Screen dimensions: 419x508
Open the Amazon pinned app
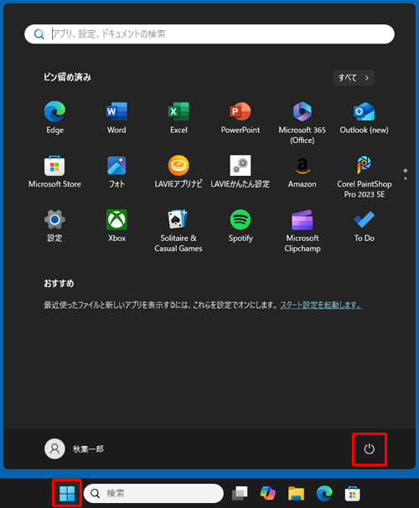[x=303, y=172]
